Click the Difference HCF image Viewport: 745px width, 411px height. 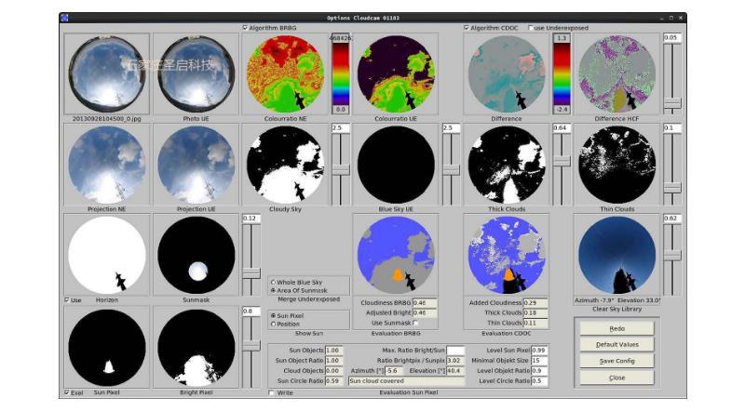click(616, 74)
